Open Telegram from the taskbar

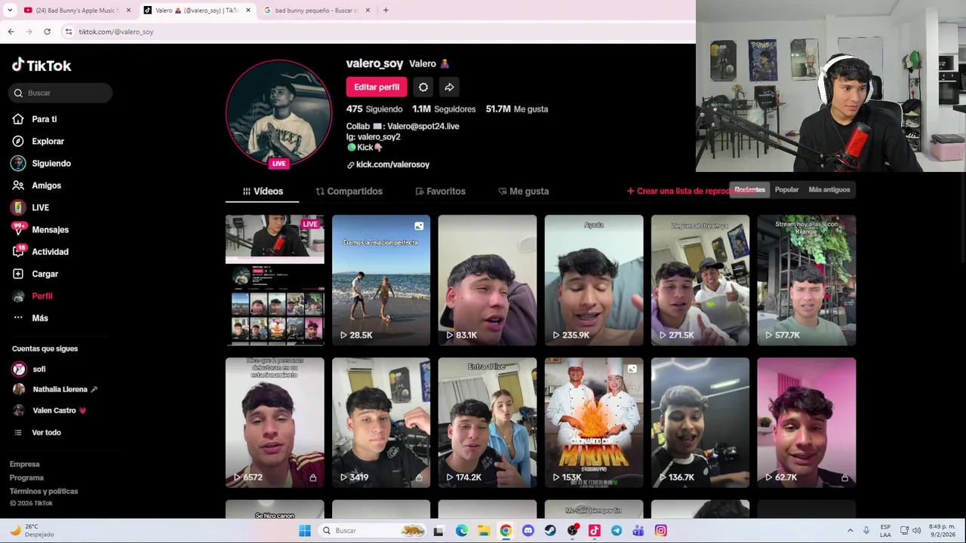(617, 531)
